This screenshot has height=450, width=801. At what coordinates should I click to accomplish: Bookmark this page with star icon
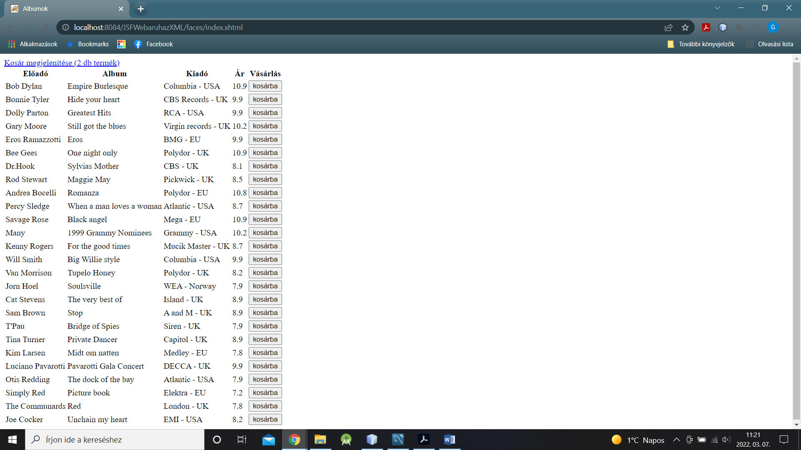point(685,27)
